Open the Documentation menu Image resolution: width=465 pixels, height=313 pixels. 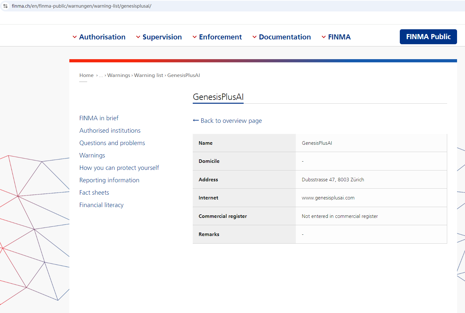point(284,37)
